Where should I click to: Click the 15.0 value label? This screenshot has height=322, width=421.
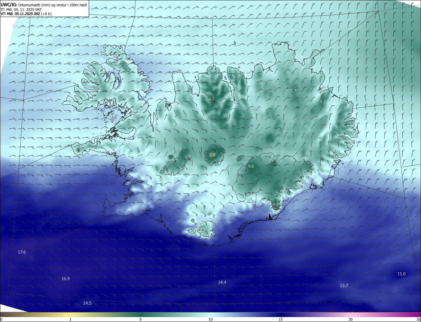pyautogui.click(x=401, y=274)
